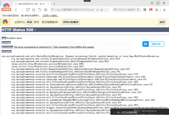The width and height of the screenshot is (169, 115).
Task: Click the "message" label
Action: (6, 43)
